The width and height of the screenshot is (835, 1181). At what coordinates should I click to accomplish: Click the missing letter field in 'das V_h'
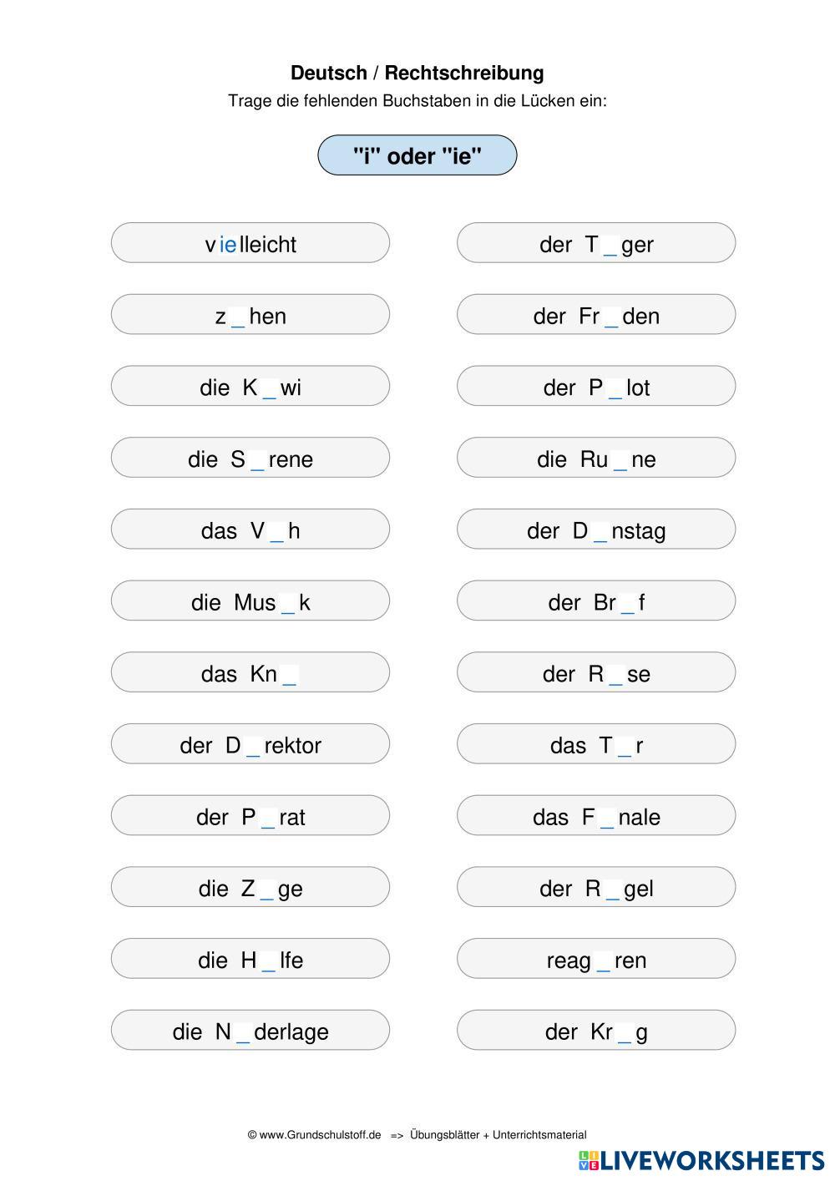pos(276,531)
